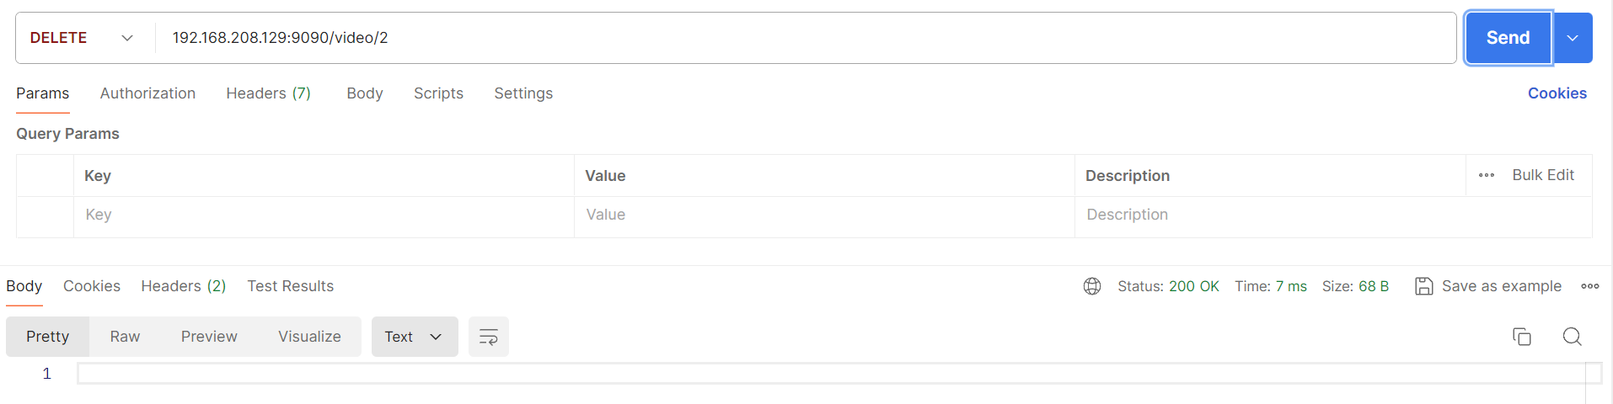This screenshot has height=404, width=1613.
Task: Click Bulk Edit in Query Params
Action: click(1542, 175)
